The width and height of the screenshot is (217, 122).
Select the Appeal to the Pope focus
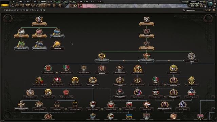(75, 82)
